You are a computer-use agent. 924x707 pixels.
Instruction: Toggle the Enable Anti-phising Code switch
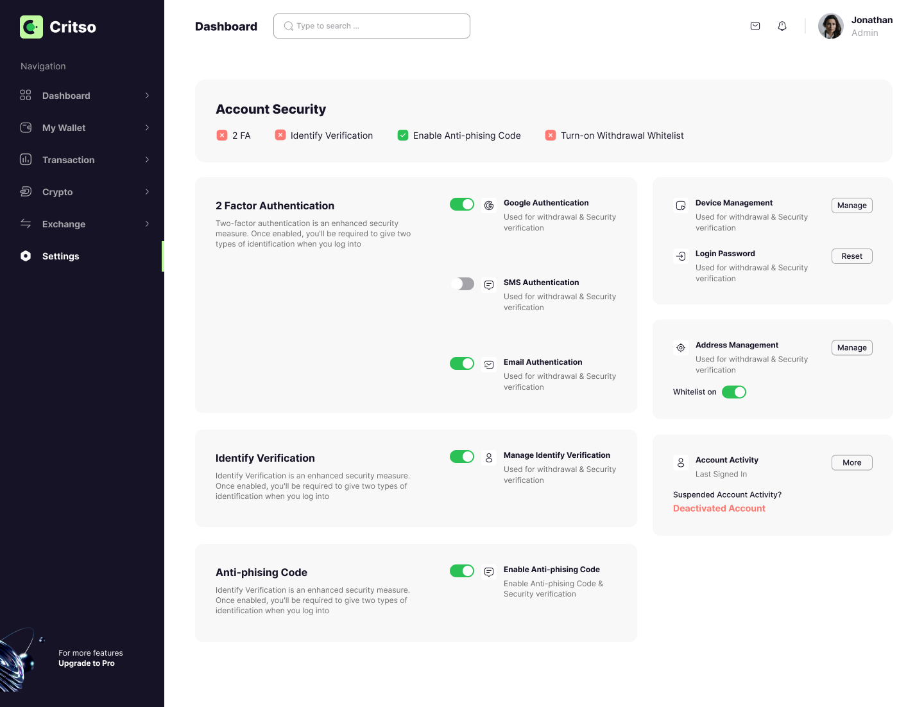click(462, 571)
